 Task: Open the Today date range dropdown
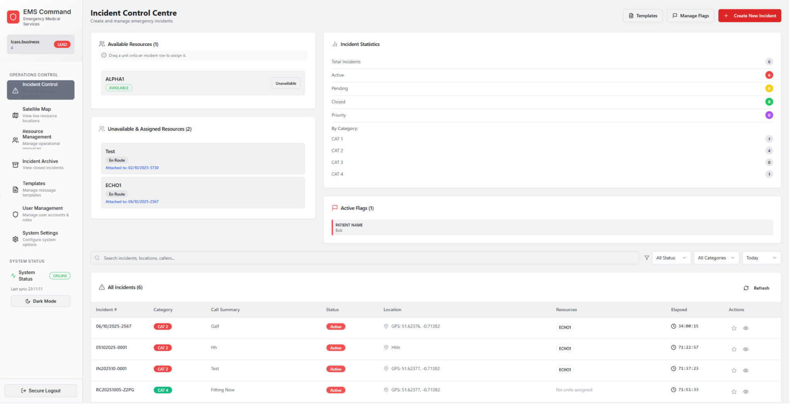tap(761, 258)
